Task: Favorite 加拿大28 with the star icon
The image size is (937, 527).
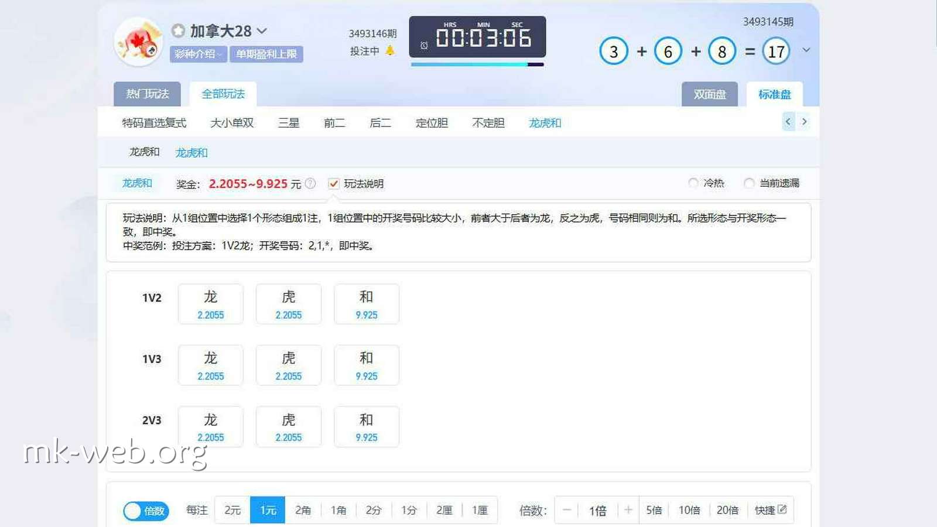Action: (178, 30)
